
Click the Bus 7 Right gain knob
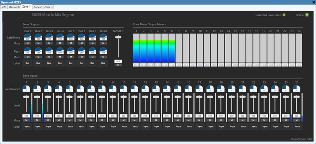coord(92,49)
